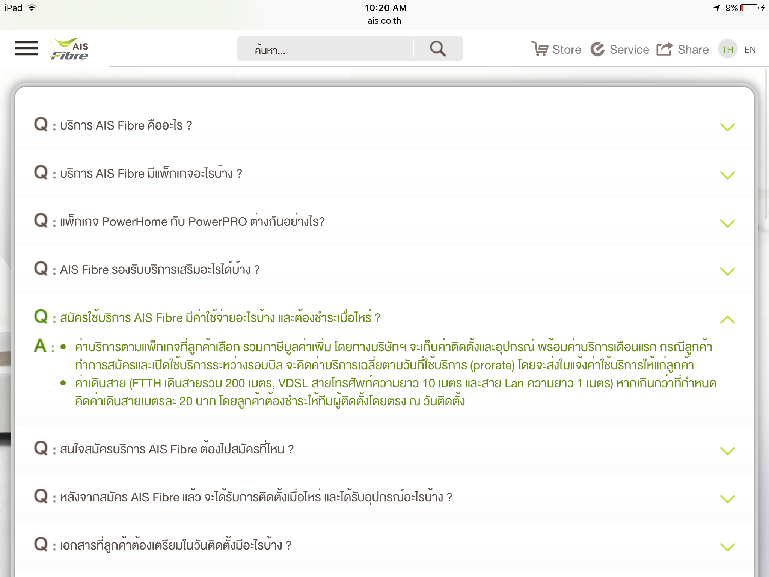The image size is (769, 577).
Task: Switch language to TH
Action: point(727,49)
